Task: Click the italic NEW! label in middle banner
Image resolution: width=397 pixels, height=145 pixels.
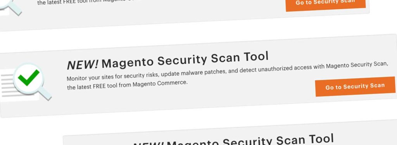Action: [x=83, y=65]
